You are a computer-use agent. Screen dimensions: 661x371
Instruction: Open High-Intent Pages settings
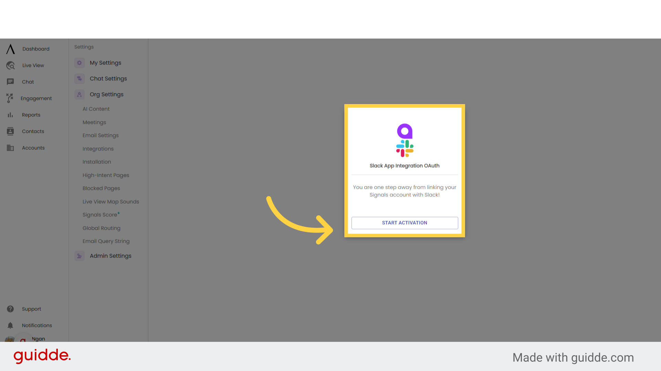pyautogui.click(x=106, y=175)
